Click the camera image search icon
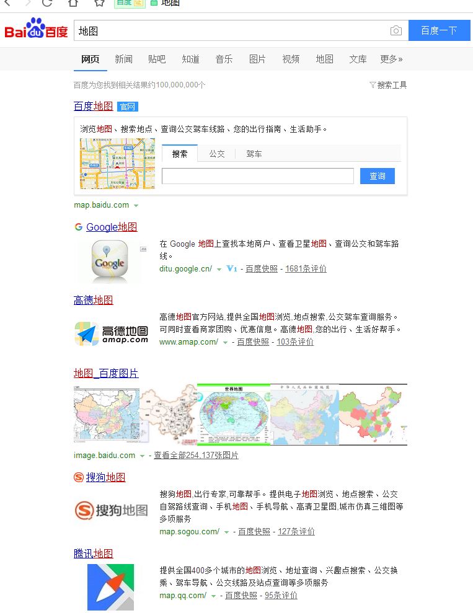 coord(396,31)
